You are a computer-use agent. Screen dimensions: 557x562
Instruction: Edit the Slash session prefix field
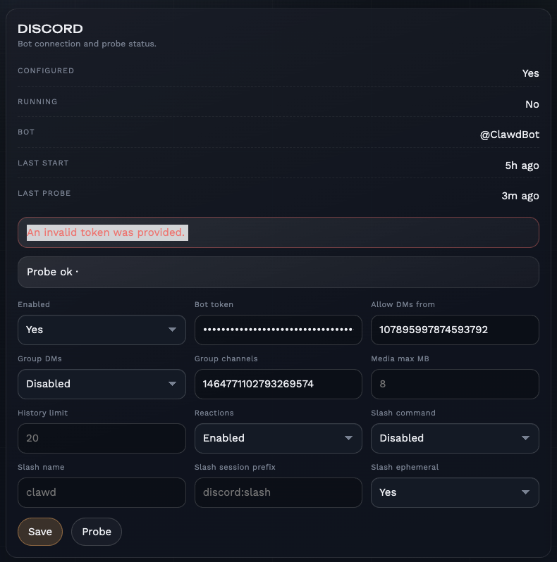tap(278, 492)
